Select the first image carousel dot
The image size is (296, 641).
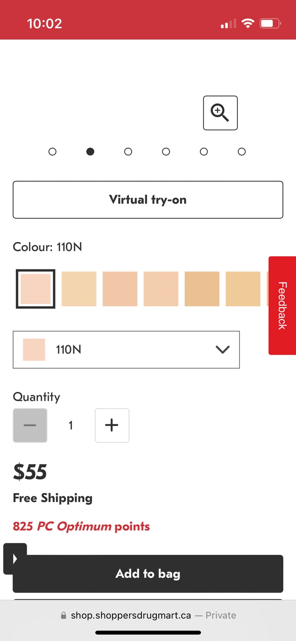tap(52, 152)
